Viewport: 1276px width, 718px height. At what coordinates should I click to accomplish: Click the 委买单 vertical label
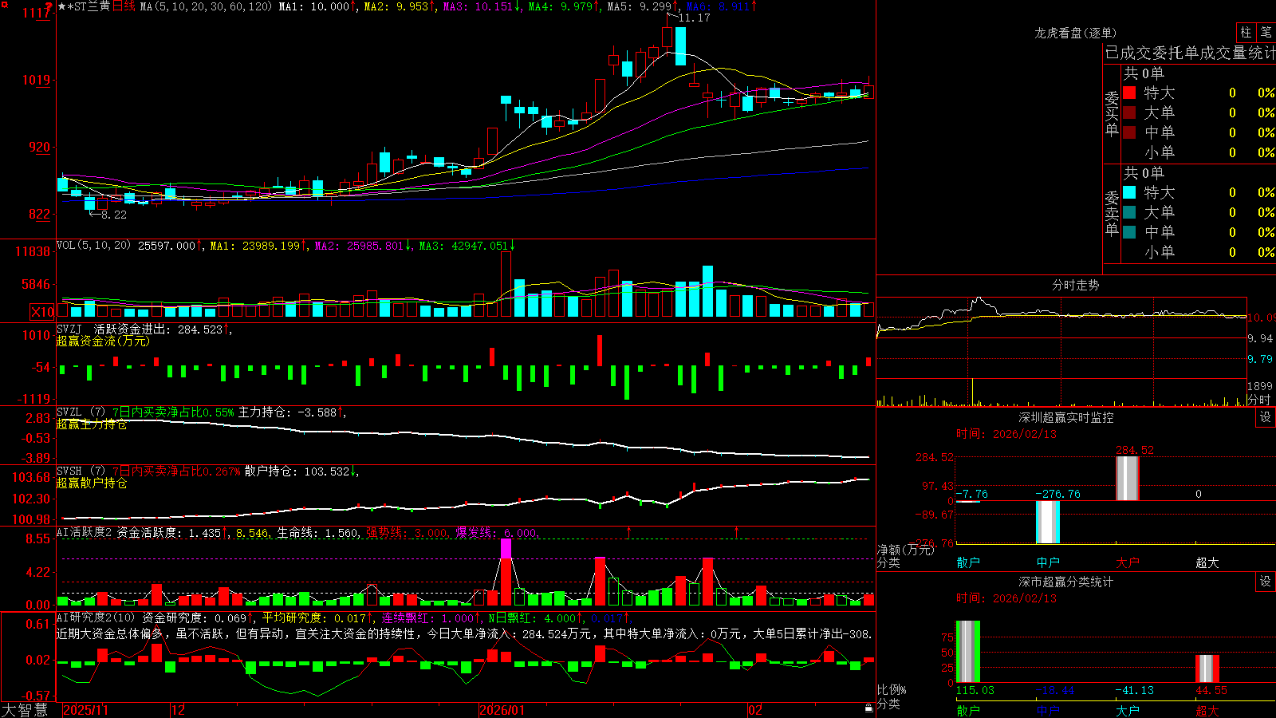tap(1112, 114)
